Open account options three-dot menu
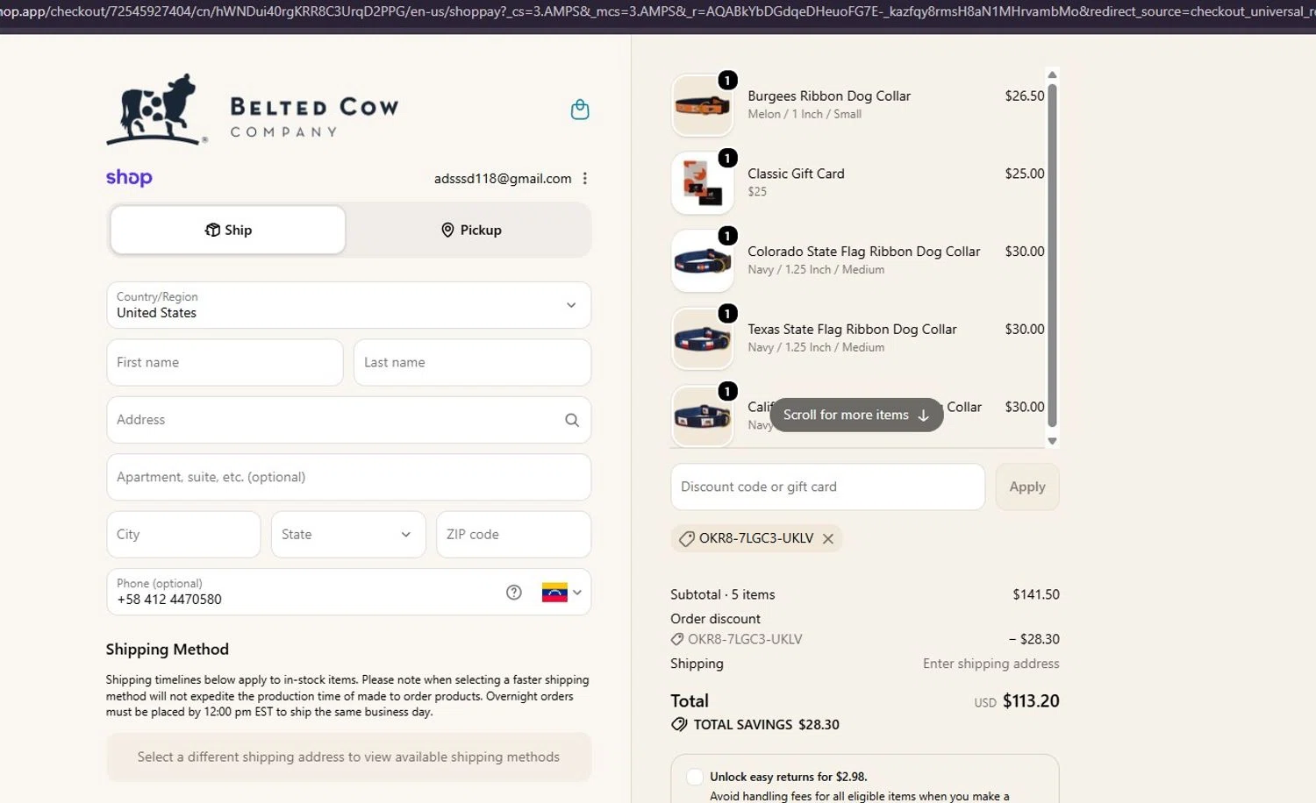This screenshot has height=803, width=1316. (585, 179)
